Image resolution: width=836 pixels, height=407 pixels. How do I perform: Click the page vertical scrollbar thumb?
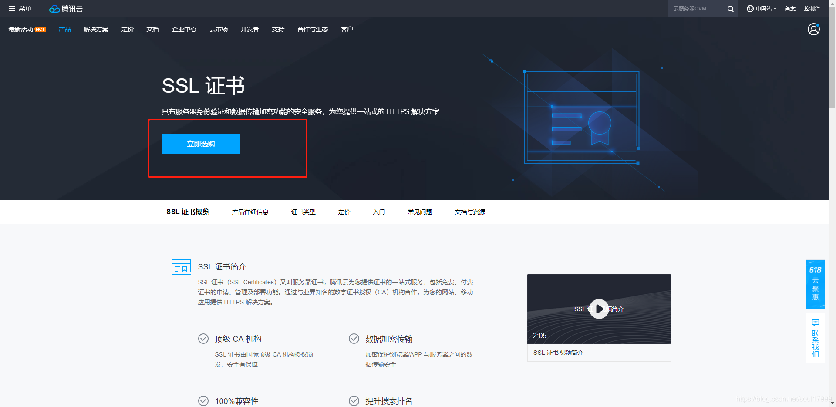pos(832,57)
